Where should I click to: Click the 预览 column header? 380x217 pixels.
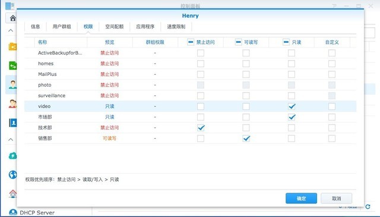pos(109,42)
